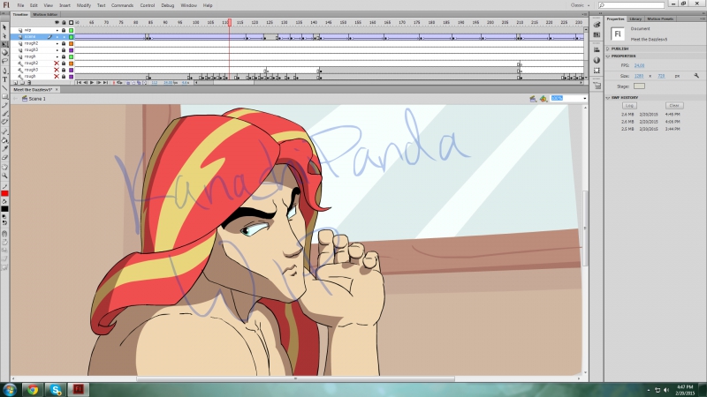The image size is (707, 397).
Task: Click the red playhead marker on the timeline
Action: click(230, 23)
